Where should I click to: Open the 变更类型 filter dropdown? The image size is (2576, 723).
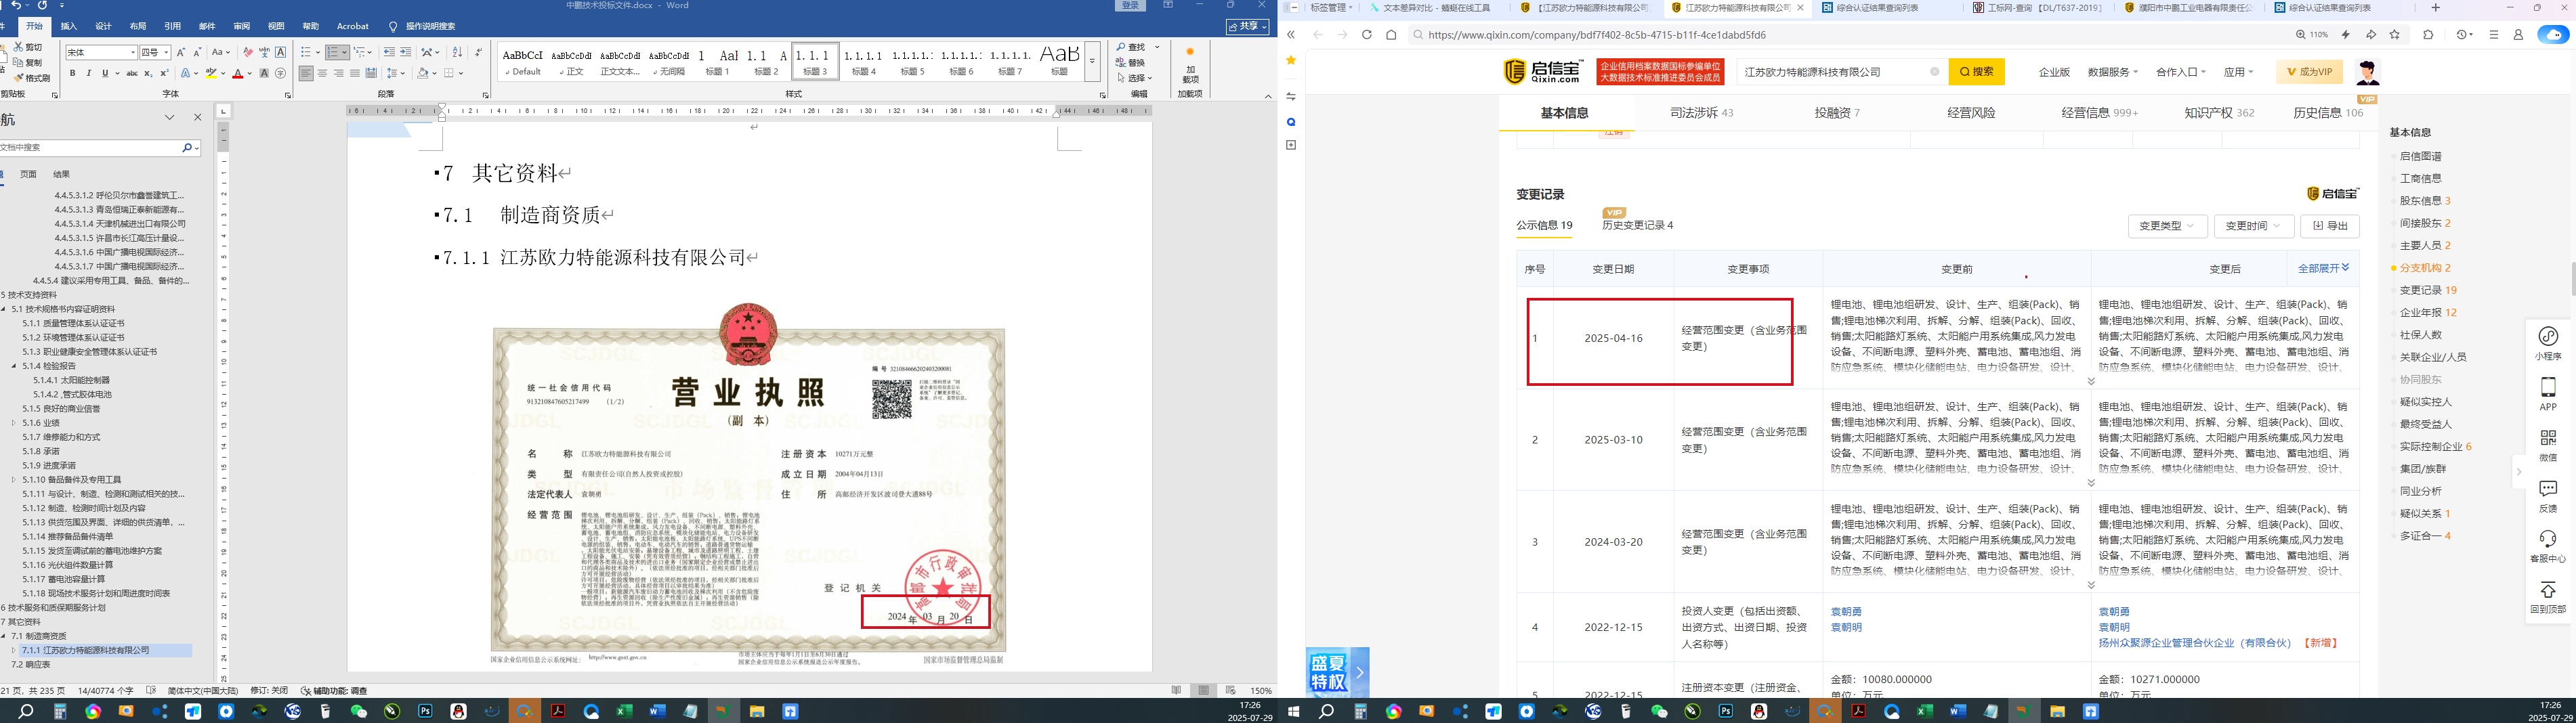pyautogui.click(x=2166, y=226)
